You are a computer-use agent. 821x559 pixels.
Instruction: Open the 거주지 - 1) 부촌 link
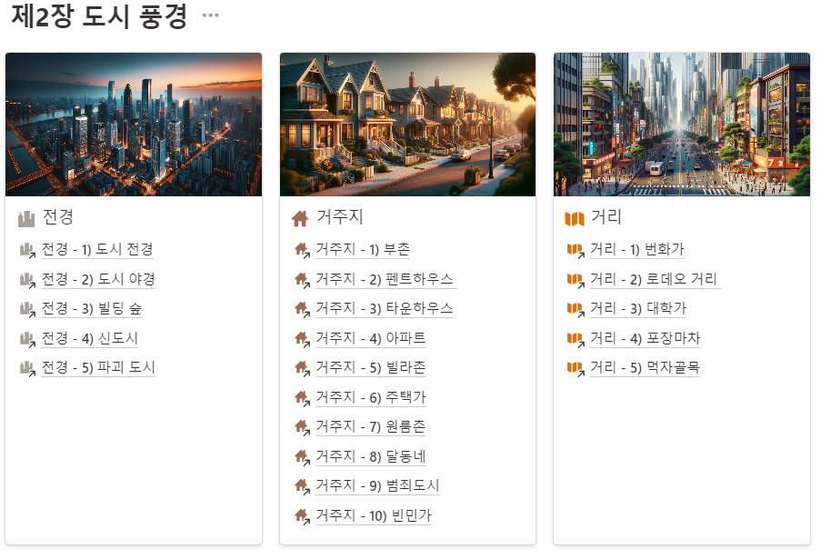363,250
